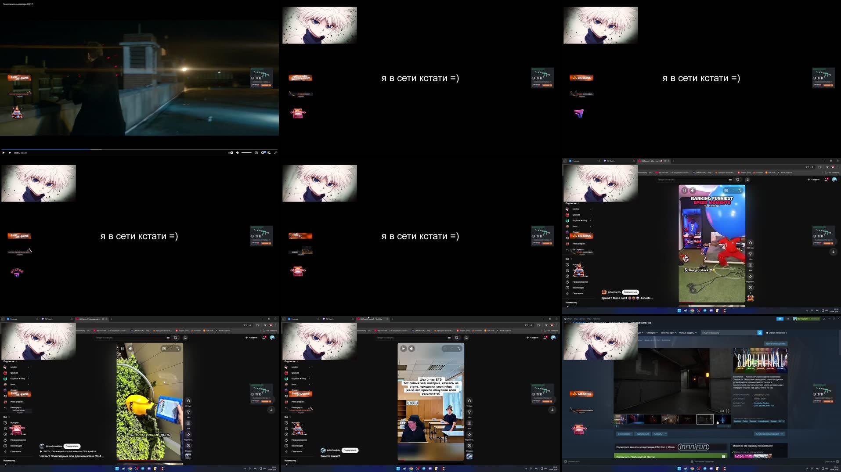Open Telegram from the Windows taskbar
This screenshot has height=472, width=841.
[x=705, y=468]
